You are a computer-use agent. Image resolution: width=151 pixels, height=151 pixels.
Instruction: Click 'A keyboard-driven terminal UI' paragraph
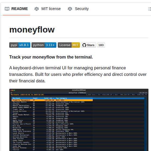point(78,74)
